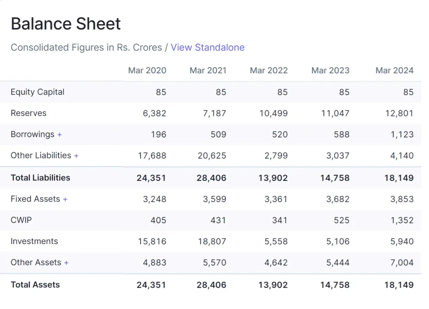Click the Mar 2020 column header
Screen dimensions: 429x309
[147, 70]
